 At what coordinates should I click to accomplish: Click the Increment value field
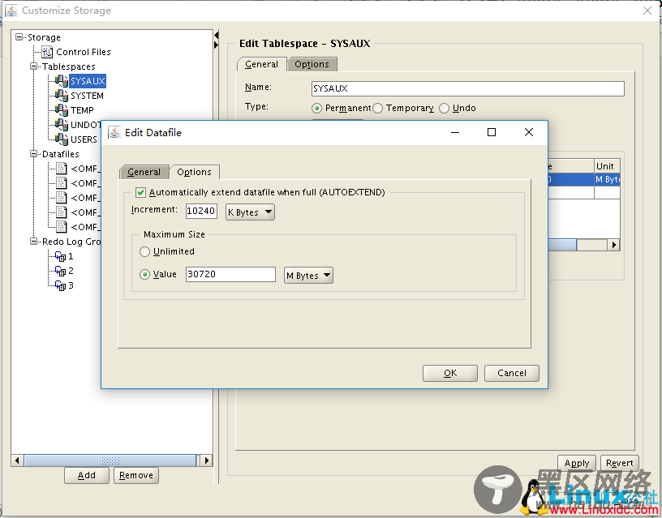pos(201,211)
